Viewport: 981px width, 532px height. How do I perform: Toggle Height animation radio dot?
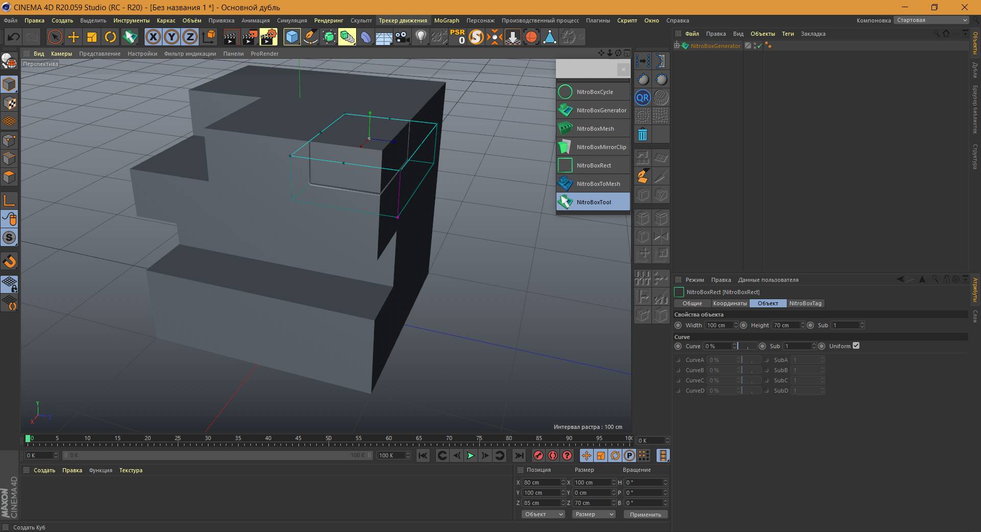pyautogui.click(x=743, y=325)
